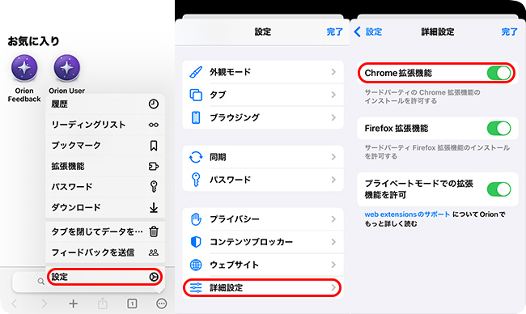Click the globe icon for ウェブサイト
Screen dimensions: 526x314
[196, 265]
